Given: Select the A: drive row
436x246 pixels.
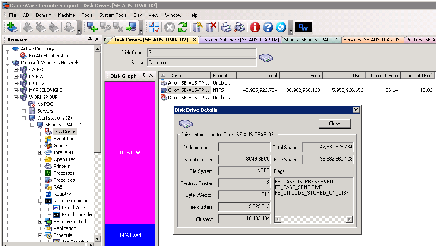Looking at the screenshot, I should pos(297,83).
